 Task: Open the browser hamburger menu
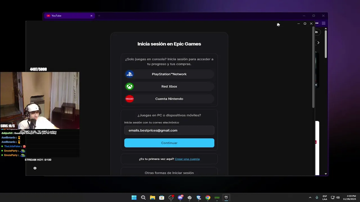click(323, 23)
